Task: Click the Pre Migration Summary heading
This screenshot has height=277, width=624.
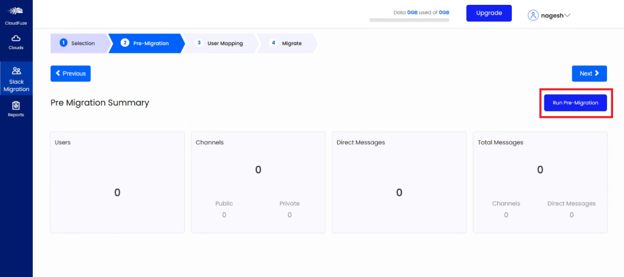Action: coord(100,103)
